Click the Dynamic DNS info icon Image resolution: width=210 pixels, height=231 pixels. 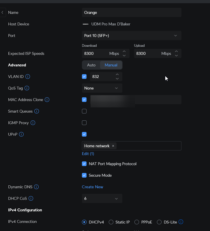coord(36,187)
